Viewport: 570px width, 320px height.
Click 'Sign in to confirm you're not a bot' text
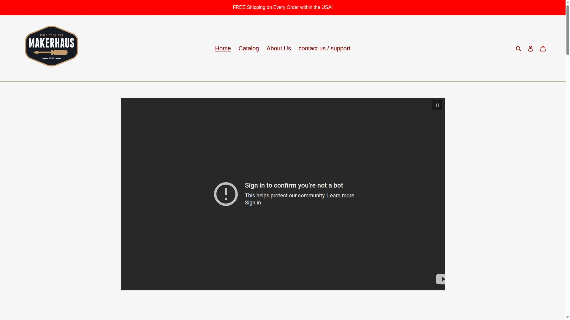coord(294,185)
